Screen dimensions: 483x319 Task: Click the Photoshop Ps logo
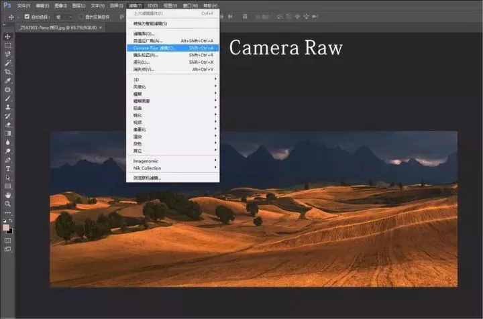point(7,5)
